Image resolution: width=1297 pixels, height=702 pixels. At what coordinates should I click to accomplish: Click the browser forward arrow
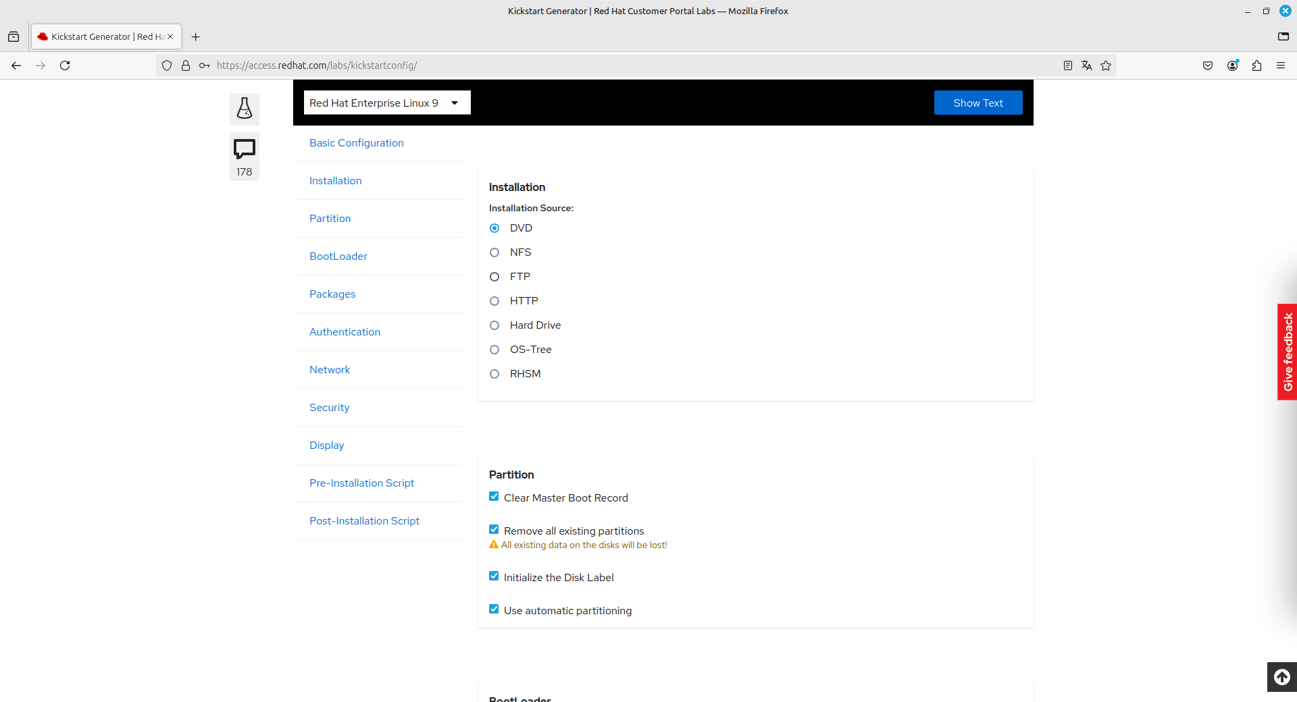pos(41,65)
